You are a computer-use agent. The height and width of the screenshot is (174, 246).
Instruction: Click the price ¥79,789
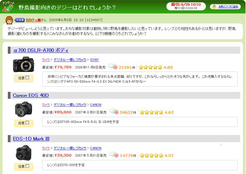point(63,67)
